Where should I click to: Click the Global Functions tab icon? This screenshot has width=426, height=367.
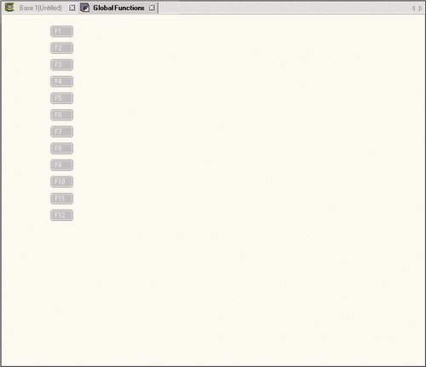85,8
